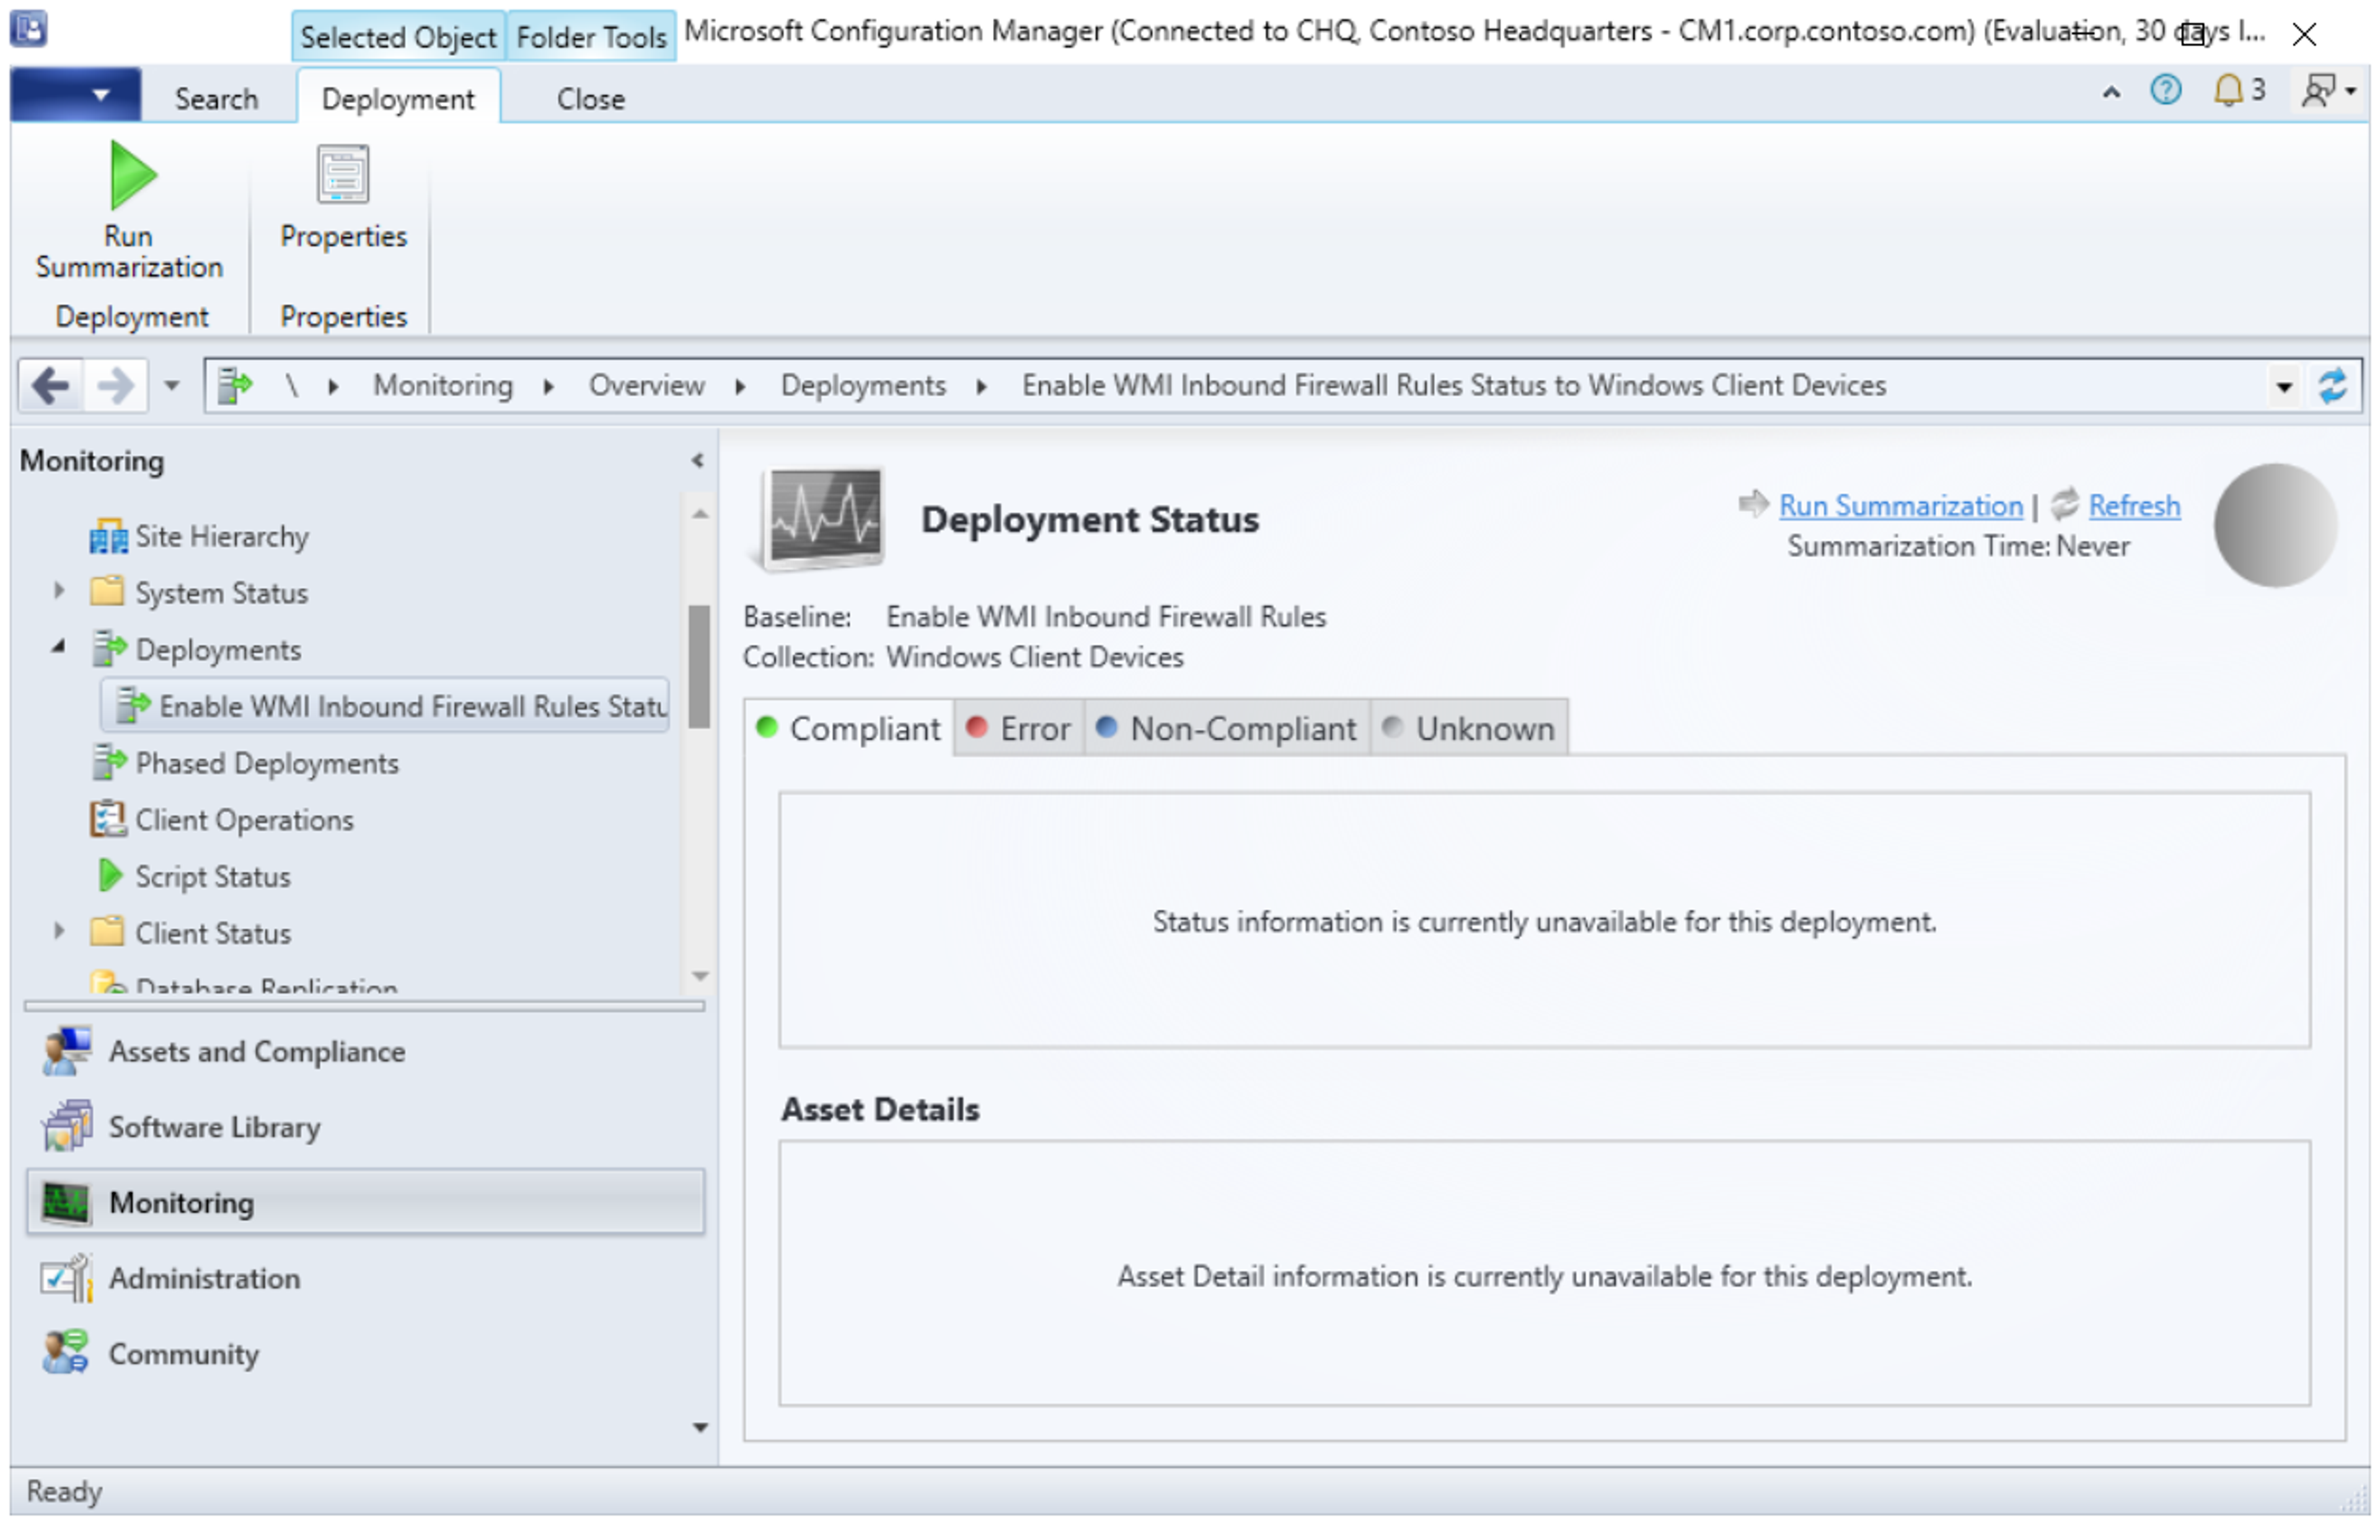Viewport: 2380px width, 1517px height.
Task: Select Site Hierarchy node icon
Action: [x=108, y=537]
